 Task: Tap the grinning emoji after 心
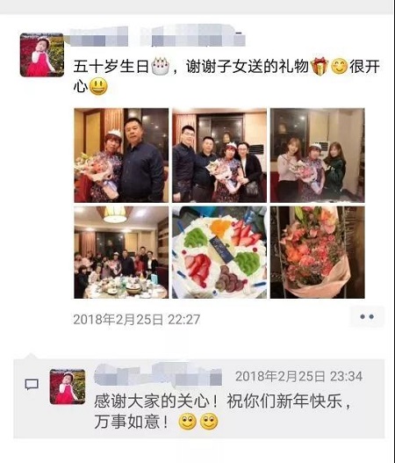point(98,87)
